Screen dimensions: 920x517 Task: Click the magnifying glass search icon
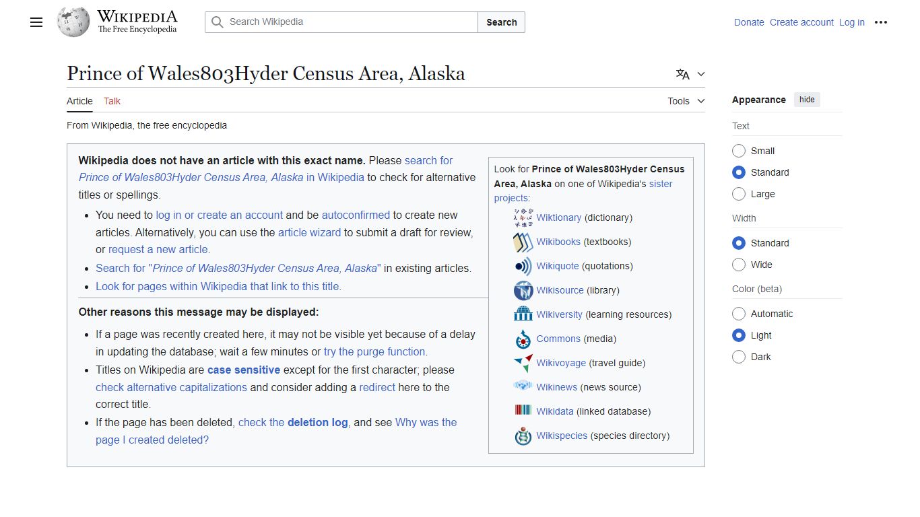217,22
